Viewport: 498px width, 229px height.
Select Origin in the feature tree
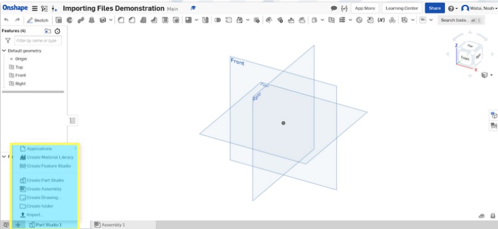[x=21, y=59]
